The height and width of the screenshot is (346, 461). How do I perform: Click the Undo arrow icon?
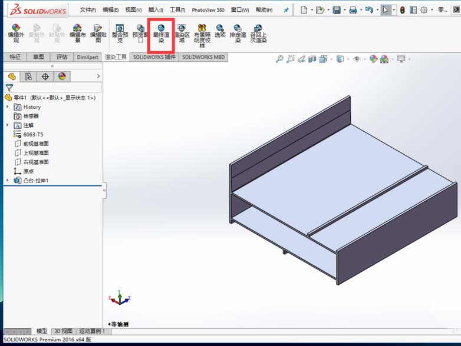coord(369,10)
